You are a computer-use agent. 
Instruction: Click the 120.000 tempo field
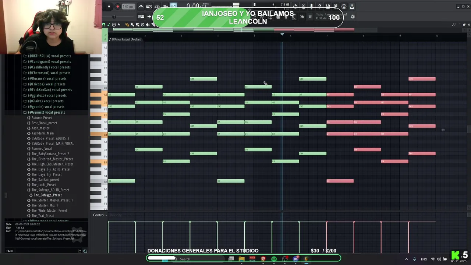(x=128, y=7)
